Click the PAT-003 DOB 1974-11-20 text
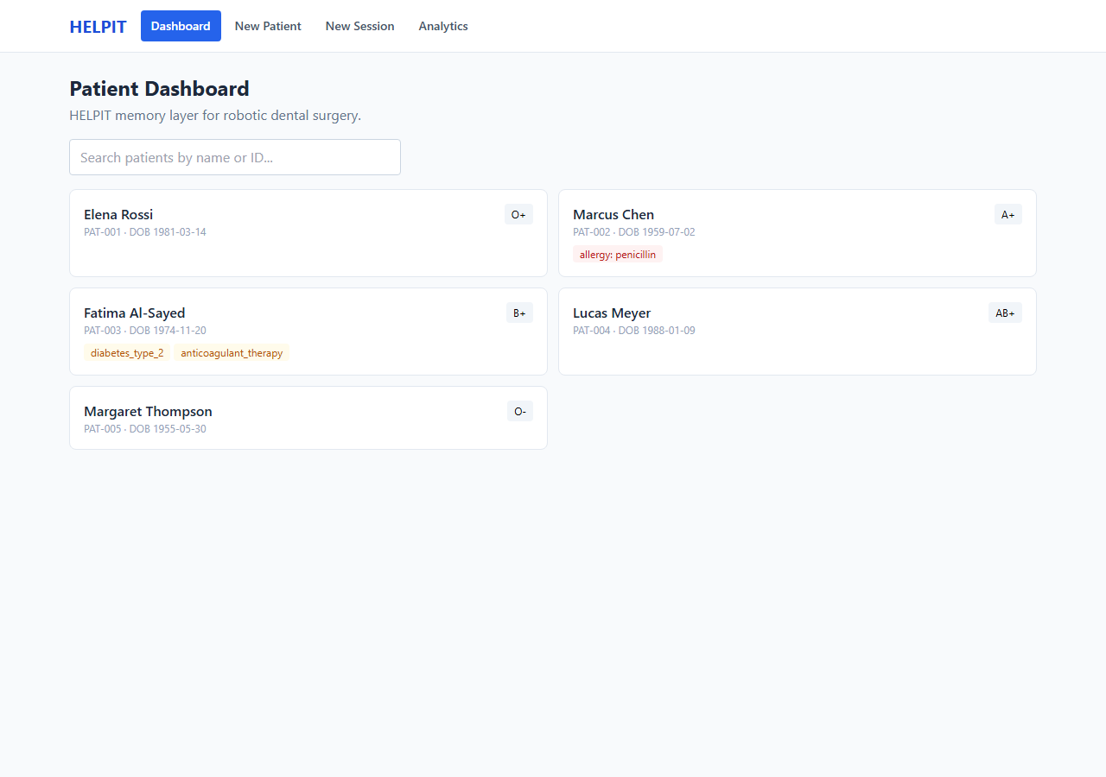 click(145, 331)
